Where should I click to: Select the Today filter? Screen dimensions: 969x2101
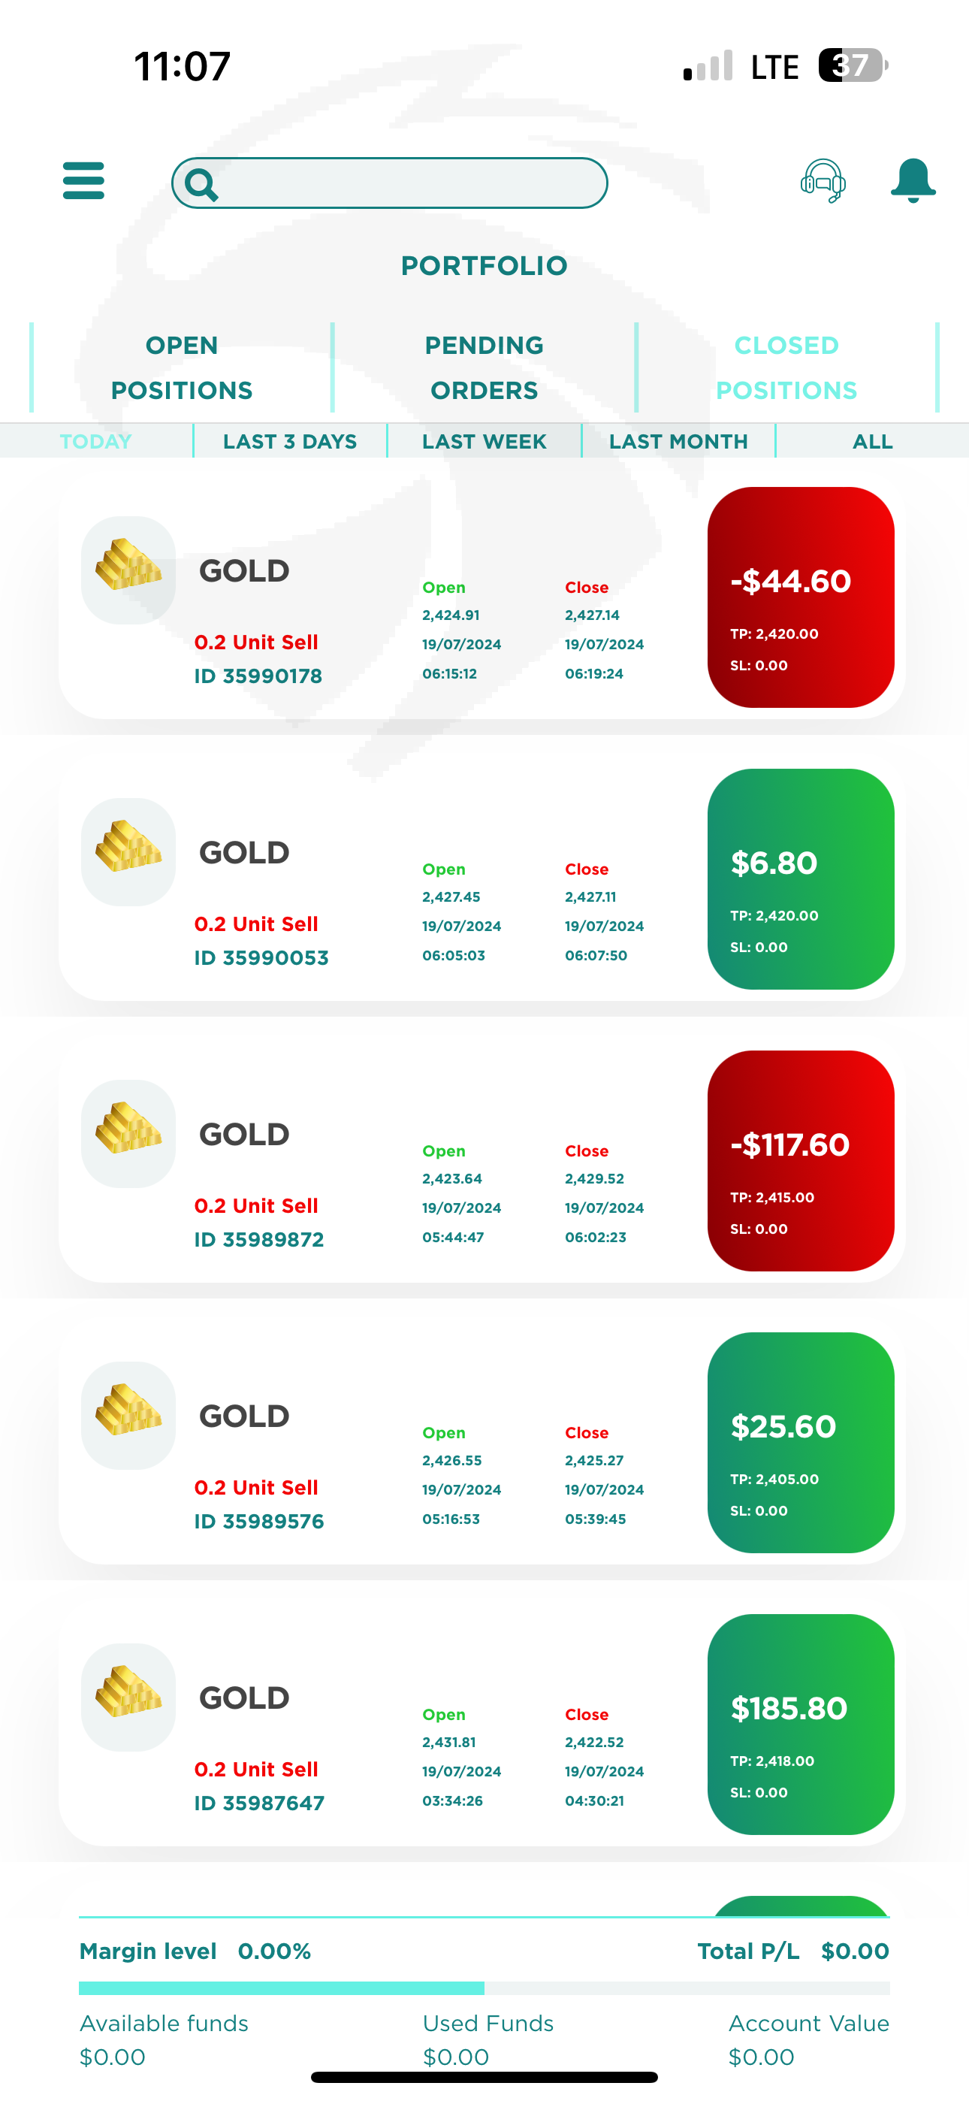click(x=96, y=441)
